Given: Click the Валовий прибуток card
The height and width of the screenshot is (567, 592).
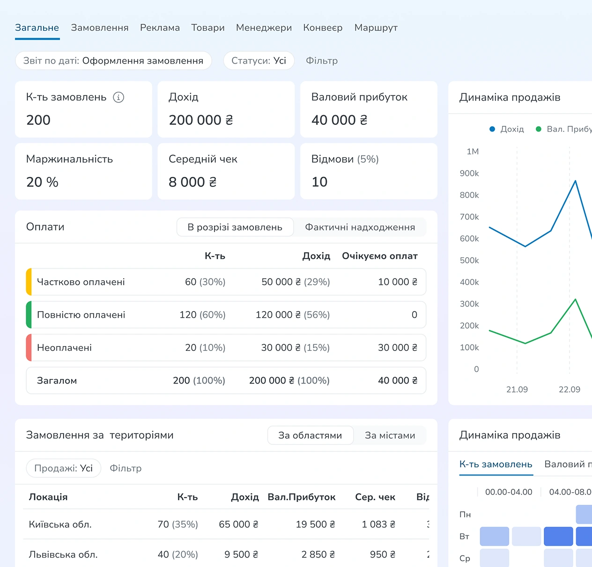Looking at the screenshot, I should 369,109.
